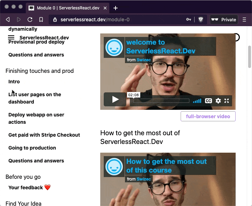This screenshot has height=206, width=252.
Task: Open Your feedback heart lesson link
Action: [x=30, y=188]
